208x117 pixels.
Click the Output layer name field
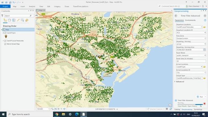[189, 78]
